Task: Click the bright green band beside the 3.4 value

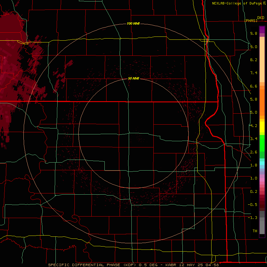Action: (x=262, y=143)
